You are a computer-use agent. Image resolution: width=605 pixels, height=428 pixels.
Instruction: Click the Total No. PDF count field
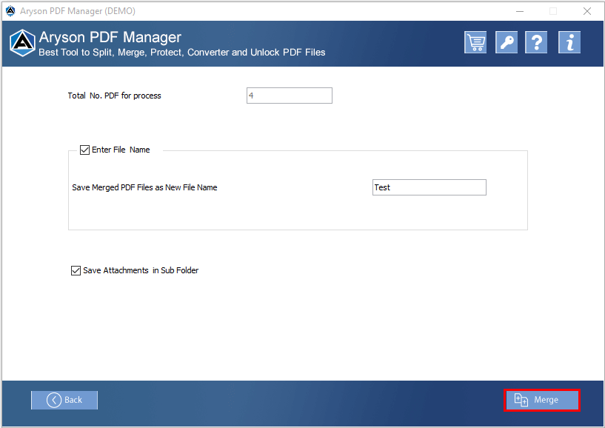(x=290, y=96)
